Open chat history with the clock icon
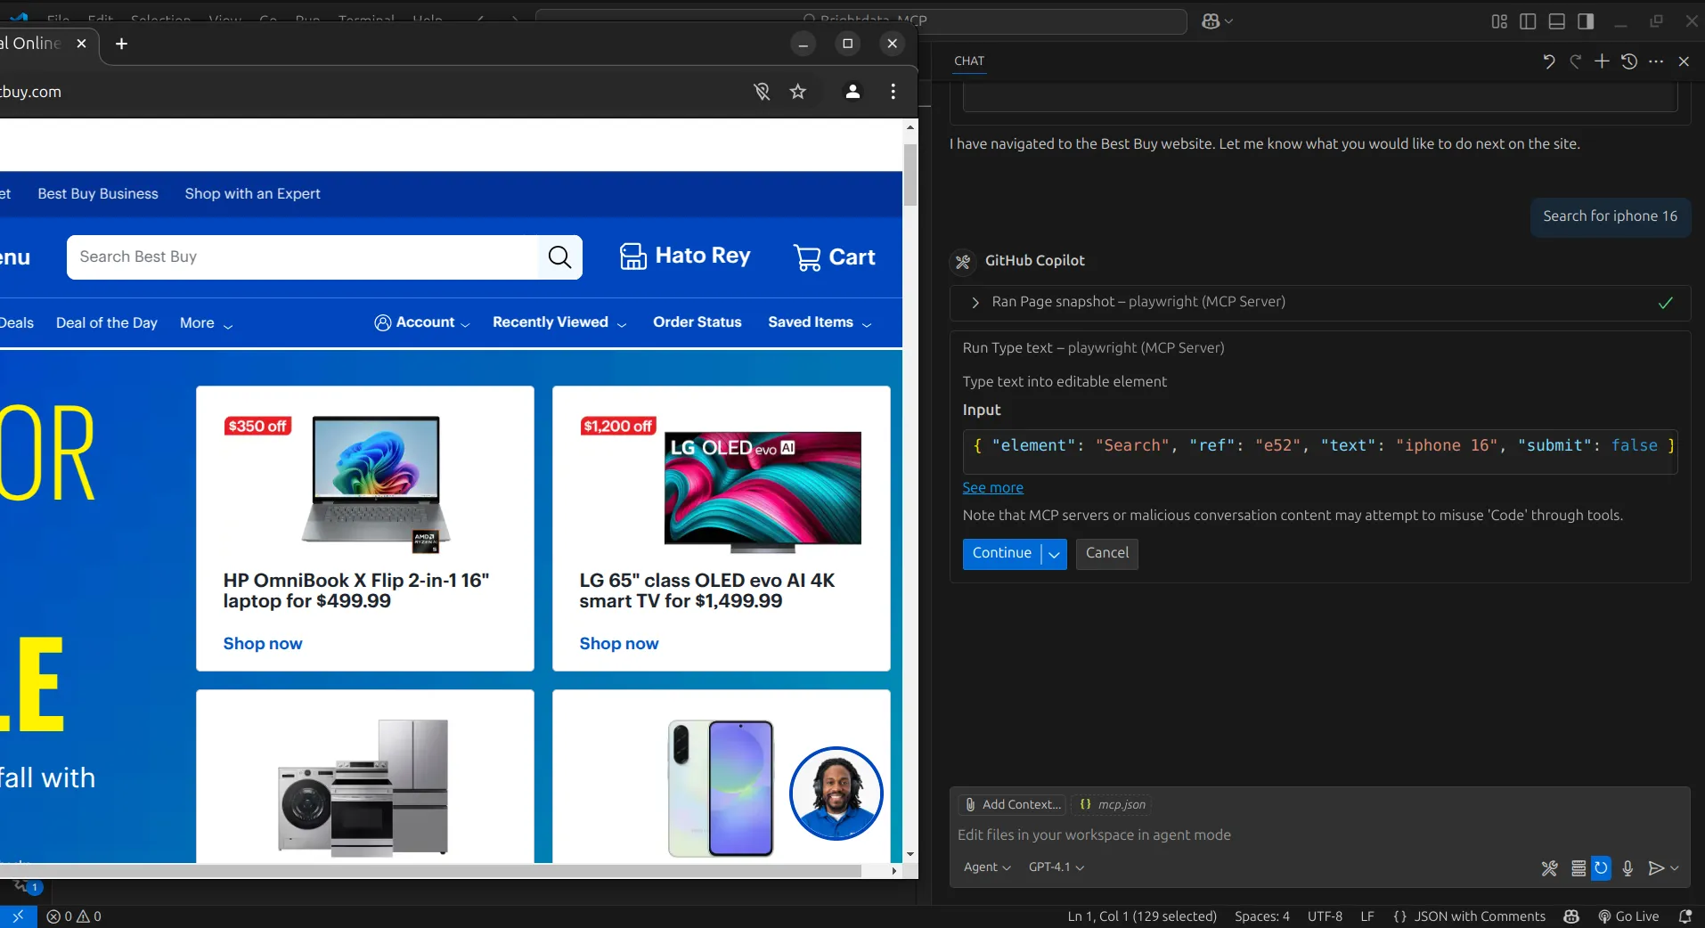 (1629, 61)
